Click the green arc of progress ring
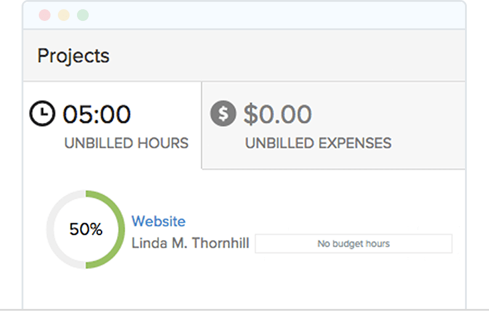This screenshot has width=489, height=312. 121,230
